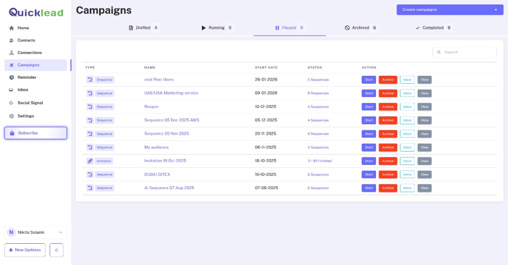The height and width of the screenshot is (265, 508).
Task: Click the Completed tab checkmark icon
Action: [418, 28]
